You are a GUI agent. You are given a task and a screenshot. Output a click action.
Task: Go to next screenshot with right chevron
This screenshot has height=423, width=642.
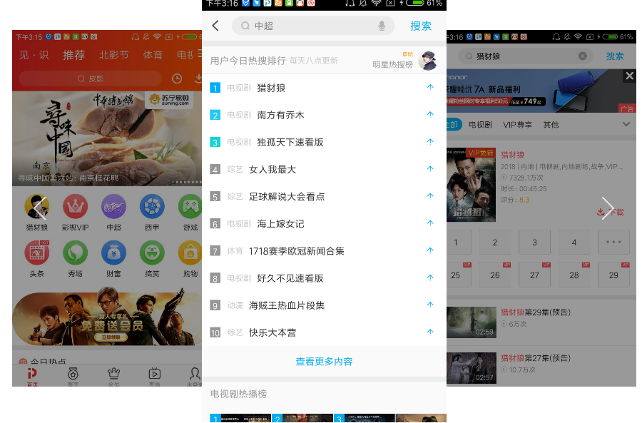[607, 208]
